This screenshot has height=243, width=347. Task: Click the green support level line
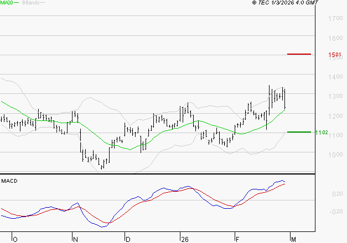tap(299, 132)
